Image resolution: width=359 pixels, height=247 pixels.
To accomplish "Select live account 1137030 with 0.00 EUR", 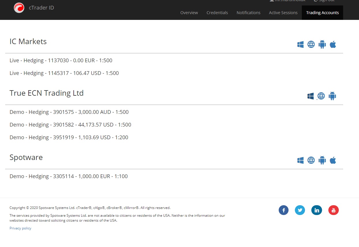I will coord(61,61).
